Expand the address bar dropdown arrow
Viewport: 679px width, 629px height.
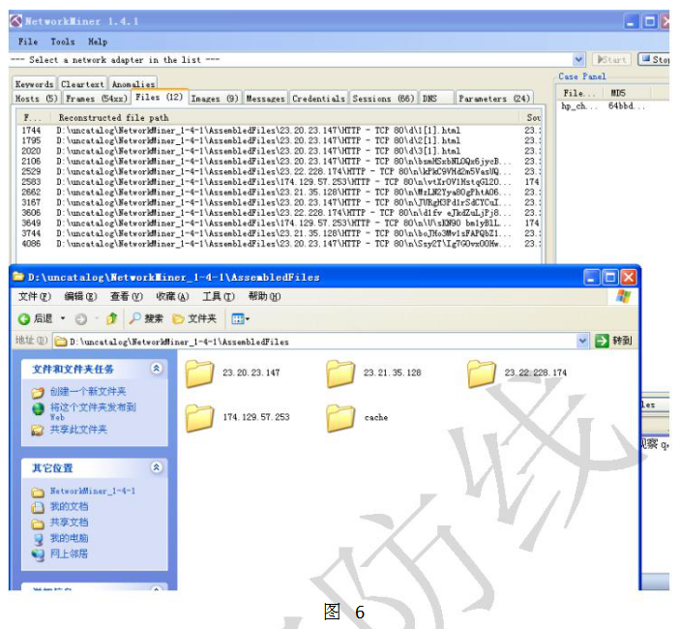[583, 342]
